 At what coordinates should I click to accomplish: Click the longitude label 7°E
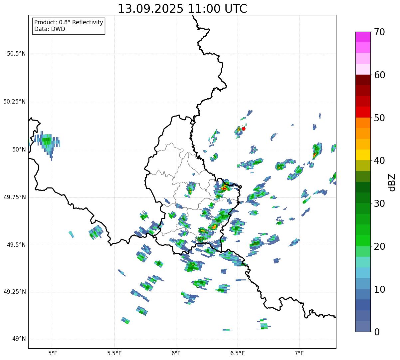tap(300, 353)
